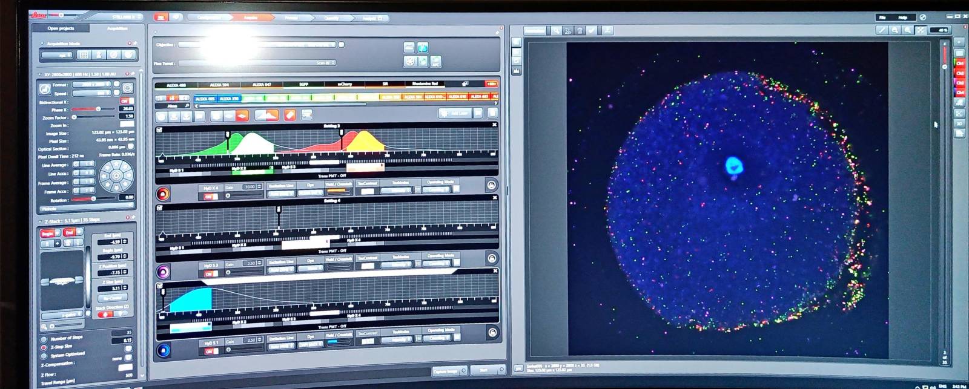Click the Line Average stepper

point(83,164)
